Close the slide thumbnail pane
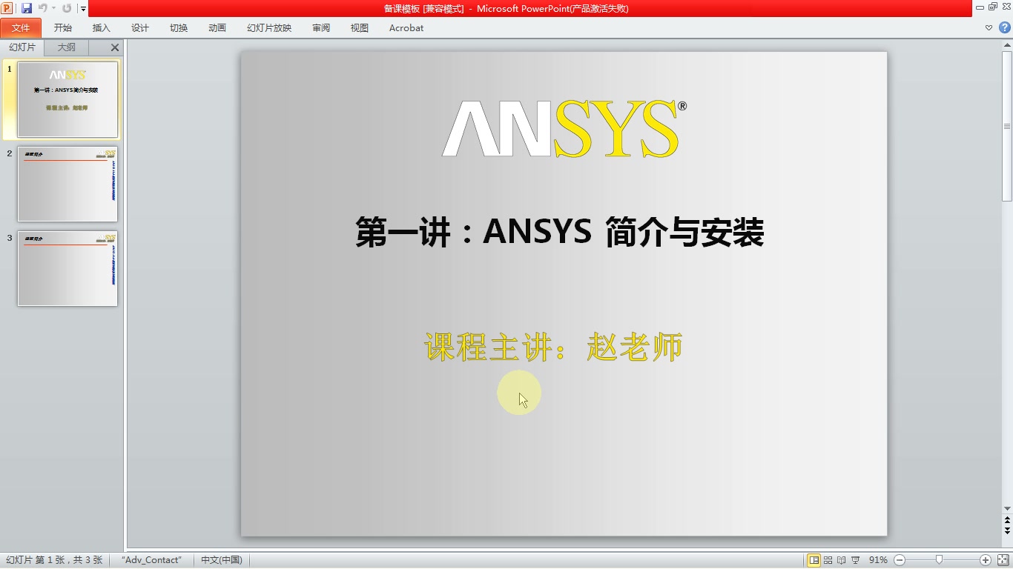The image size is (1013, 569). (x=115, y=47)
